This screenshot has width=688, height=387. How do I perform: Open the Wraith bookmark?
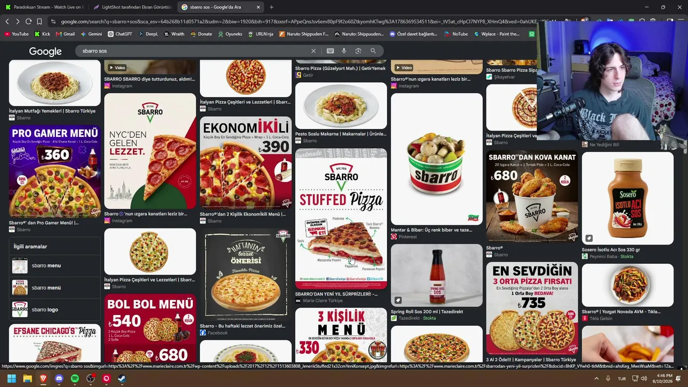174,34
